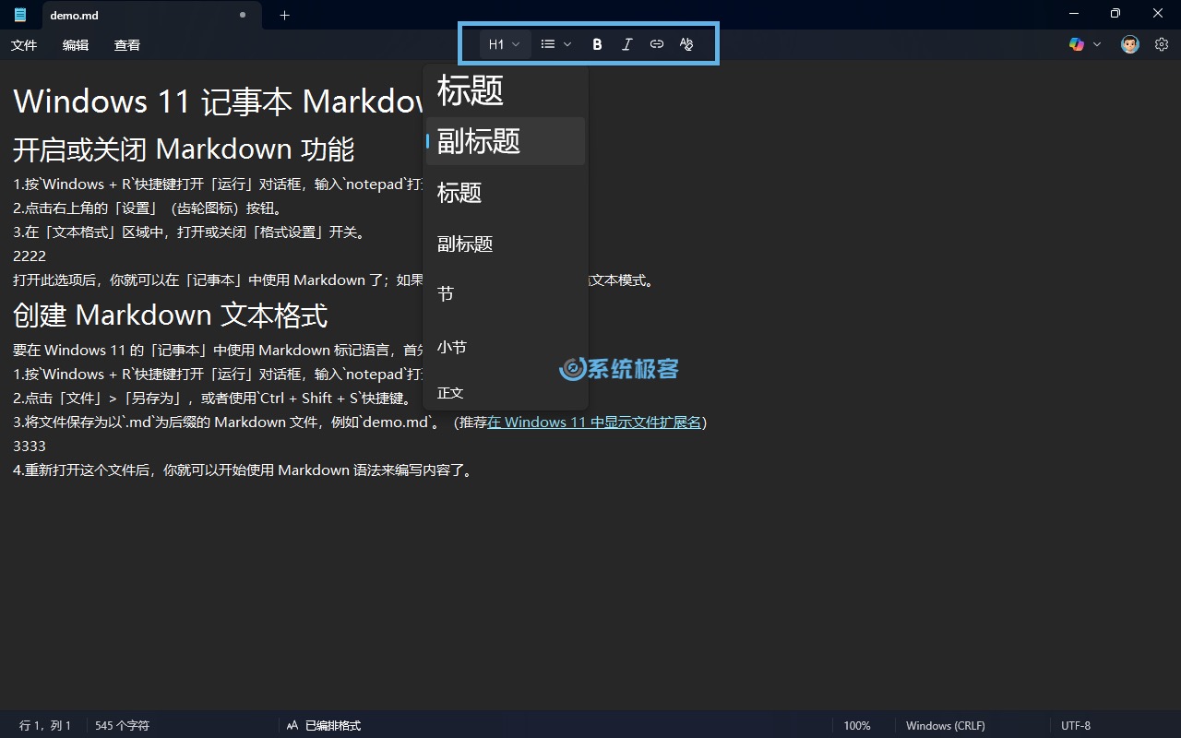Click the line reading 2222
1181x738 pixels.
(30, 256)
